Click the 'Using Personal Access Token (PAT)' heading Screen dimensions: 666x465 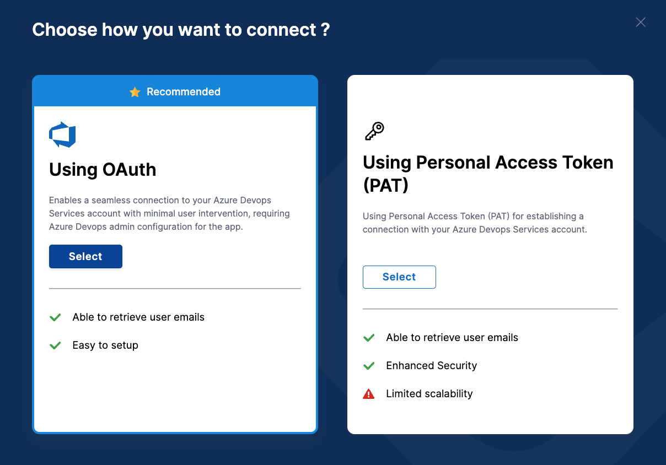[487, 174]
